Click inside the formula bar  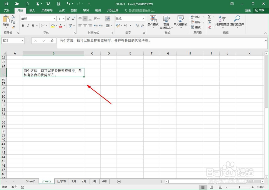tap(134, 41)
